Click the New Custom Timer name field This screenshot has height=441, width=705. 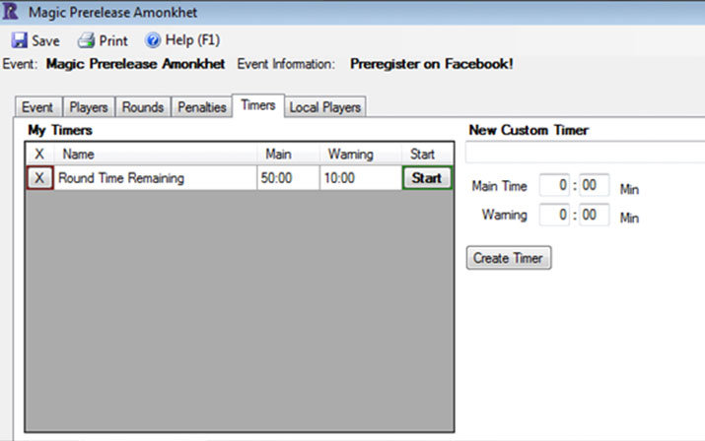click(585, 153)
